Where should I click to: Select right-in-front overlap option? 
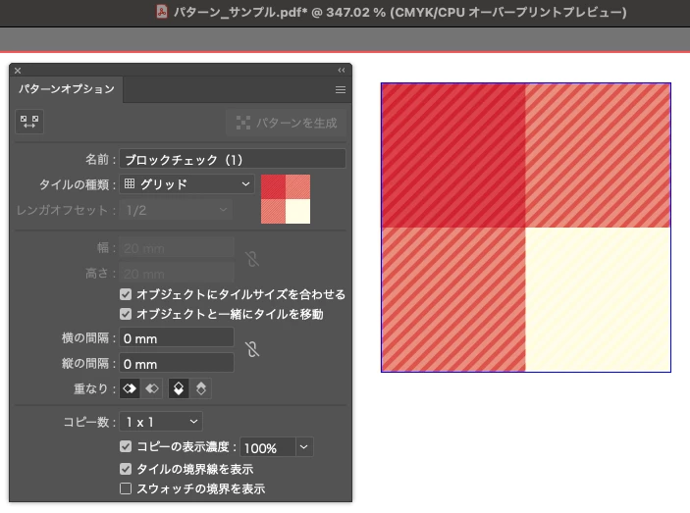(x=152, y=388)
